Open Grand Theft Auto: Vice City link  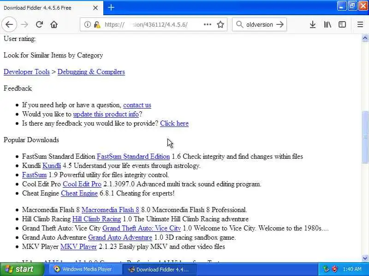[x=142, y=228]
